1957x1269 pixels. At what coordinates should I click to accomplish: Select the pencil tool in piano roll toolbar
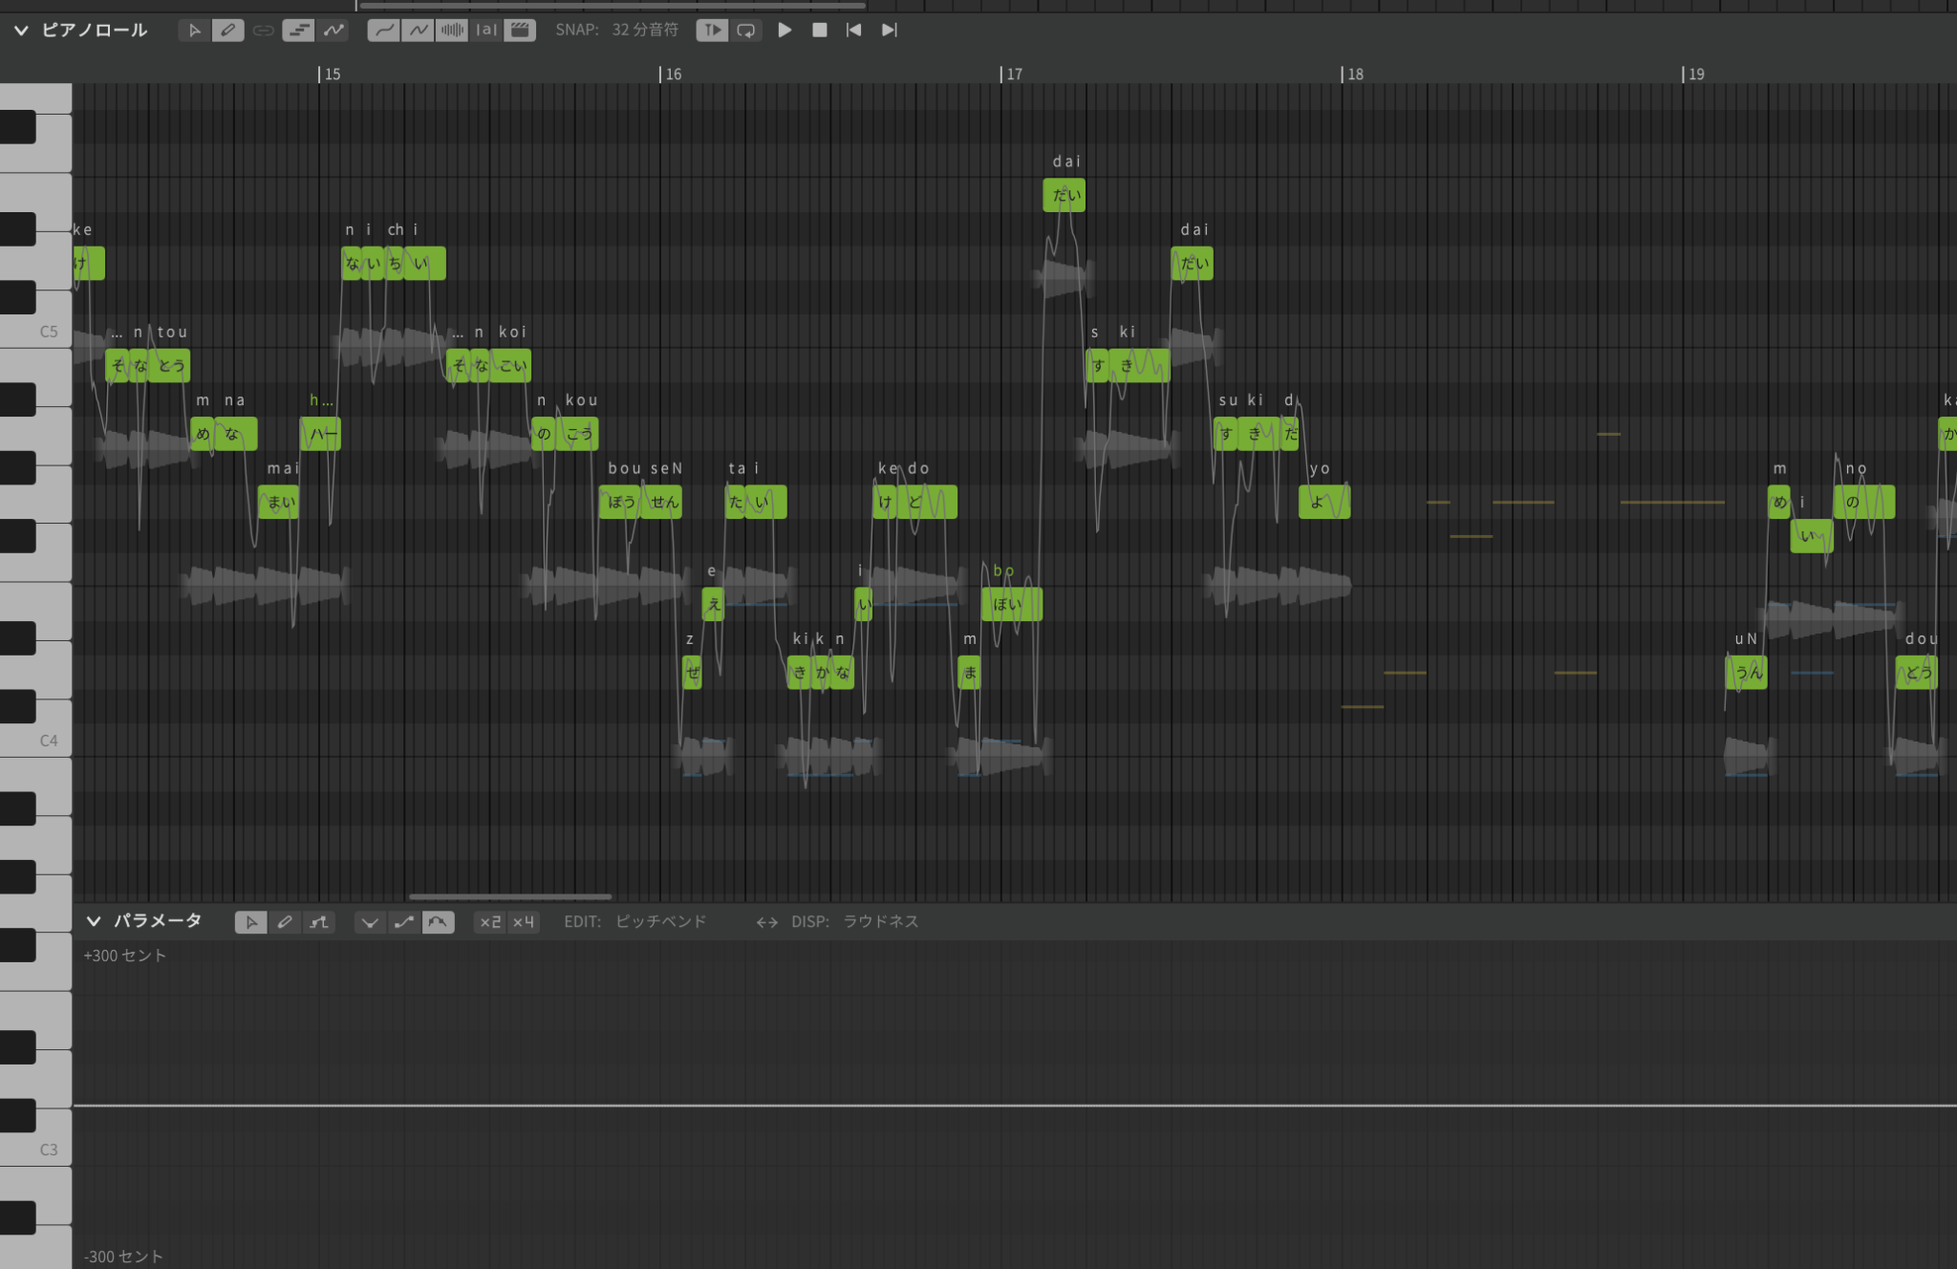pos(227,31)
